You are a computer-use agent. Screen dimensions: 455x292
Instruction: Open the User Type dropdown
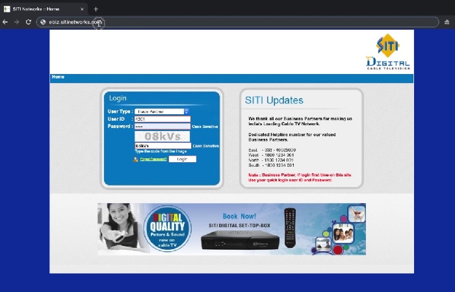coord(162,112)
